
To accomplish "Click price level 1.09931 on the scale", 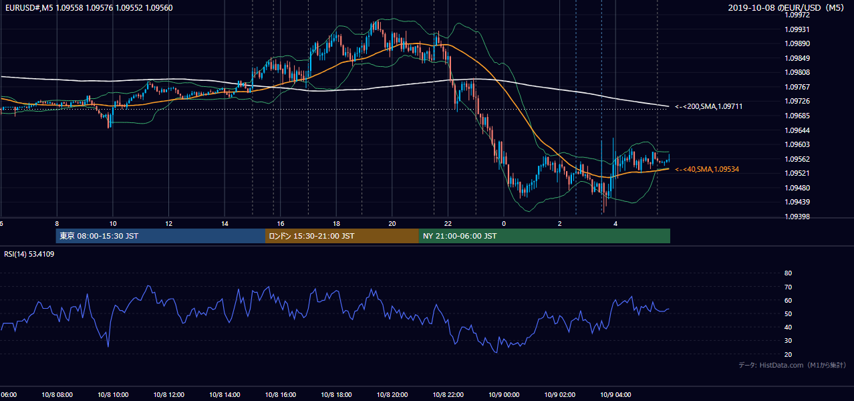I will point(797,29).
